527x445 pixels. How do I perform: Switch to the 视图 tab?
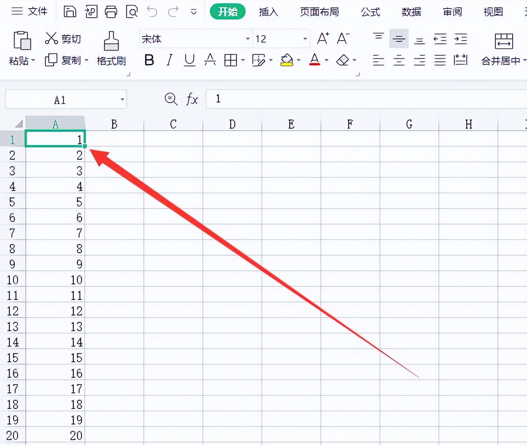point(493,12)
